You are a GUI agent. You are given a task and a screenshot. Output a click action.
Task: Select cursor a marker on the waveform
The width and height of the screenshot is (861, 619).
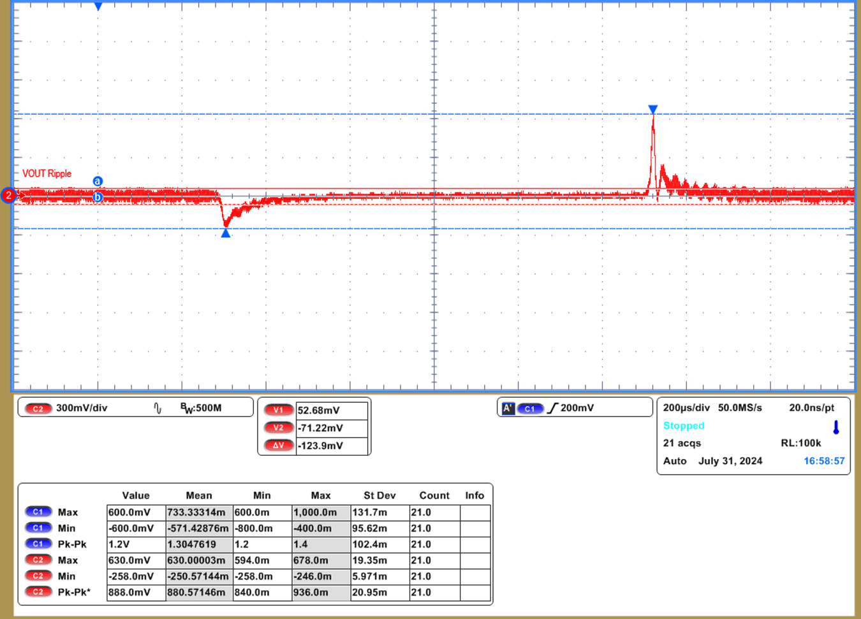point(98,181)
